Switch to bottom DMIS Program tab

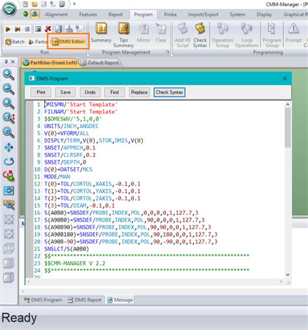[x=43, y=300]
